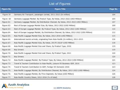Click the 'Figure 63:' label

click(6, 29)
